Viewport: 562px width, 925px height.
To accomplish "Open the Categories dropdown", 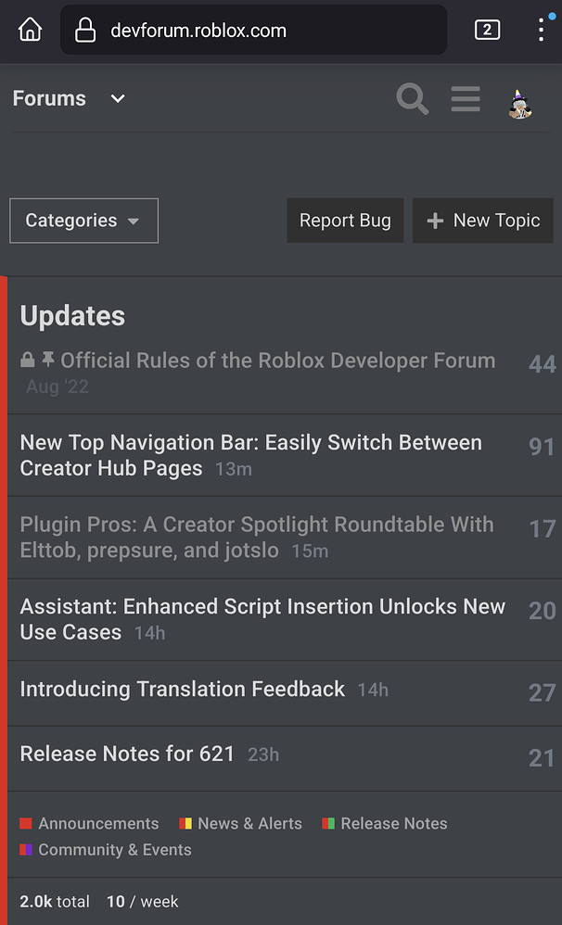I will 83,221.
